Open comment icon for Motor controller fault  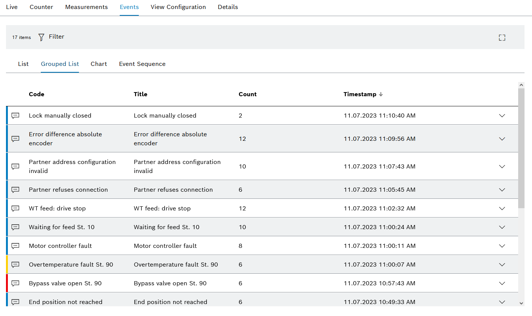[x=15, y=246]
